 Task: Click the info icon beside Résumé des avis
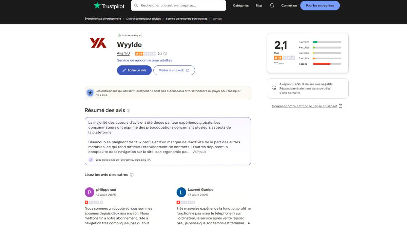129,110
